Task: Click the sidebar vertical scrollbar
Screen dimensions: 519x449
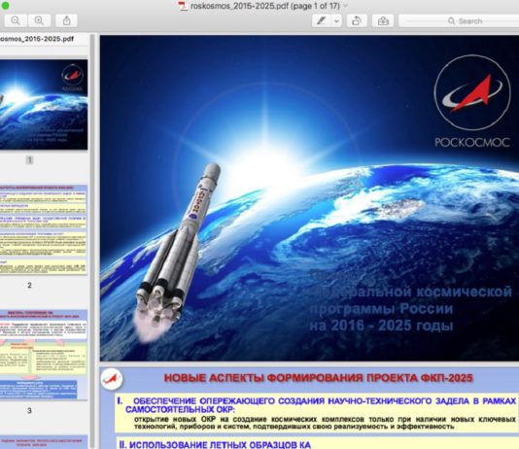Action: point(92,241)
